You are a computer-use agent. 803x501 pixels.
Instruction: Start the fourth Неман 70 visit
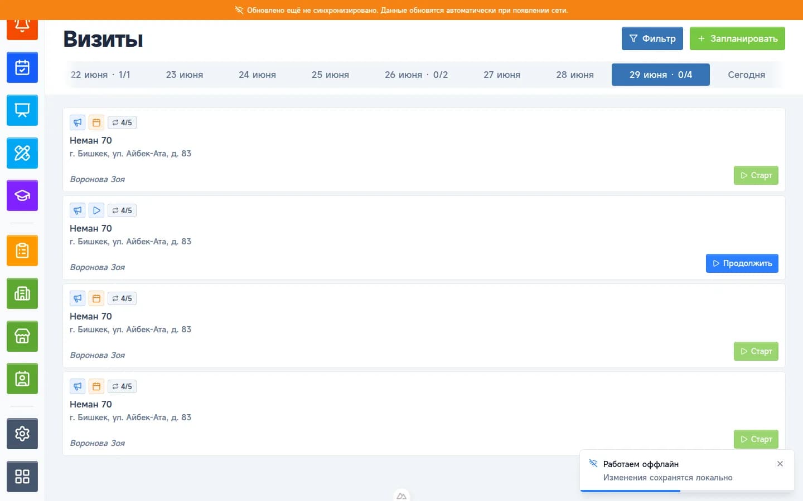tap(756, 439)
